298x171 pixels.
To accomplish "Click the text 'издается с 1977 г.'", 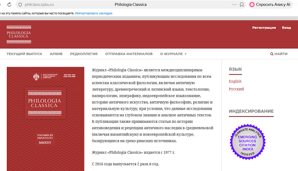I will [159, 153].
